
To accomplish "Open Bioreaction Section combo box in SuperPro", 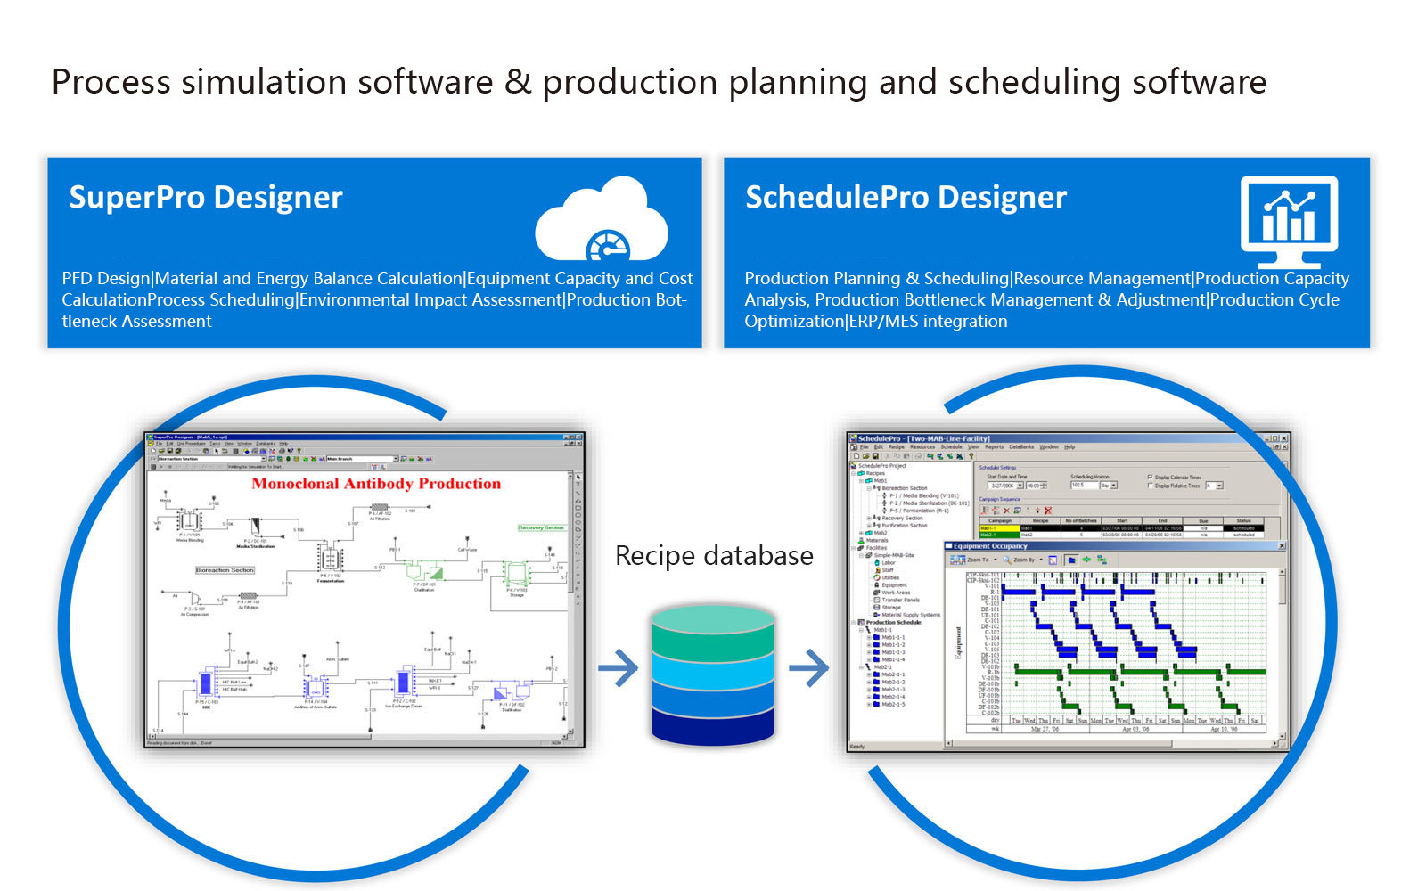I will pos(212,459).
